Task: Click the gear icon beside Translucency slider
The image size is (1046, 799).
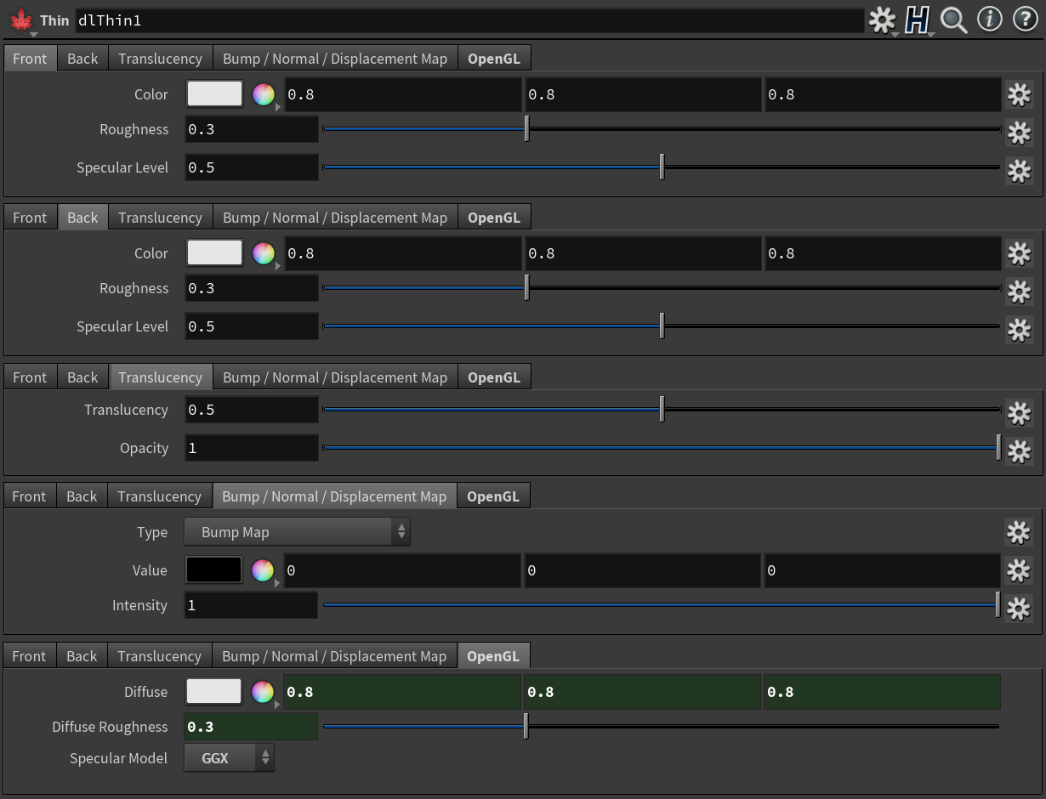Action: tap(1019, 412)
